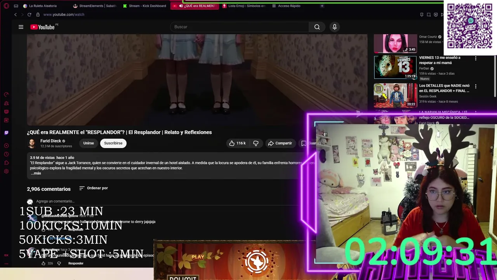Click the GX label at sidebar bottom
The height and width of the screenshot is (280, 497).
(x=6, y=255)
